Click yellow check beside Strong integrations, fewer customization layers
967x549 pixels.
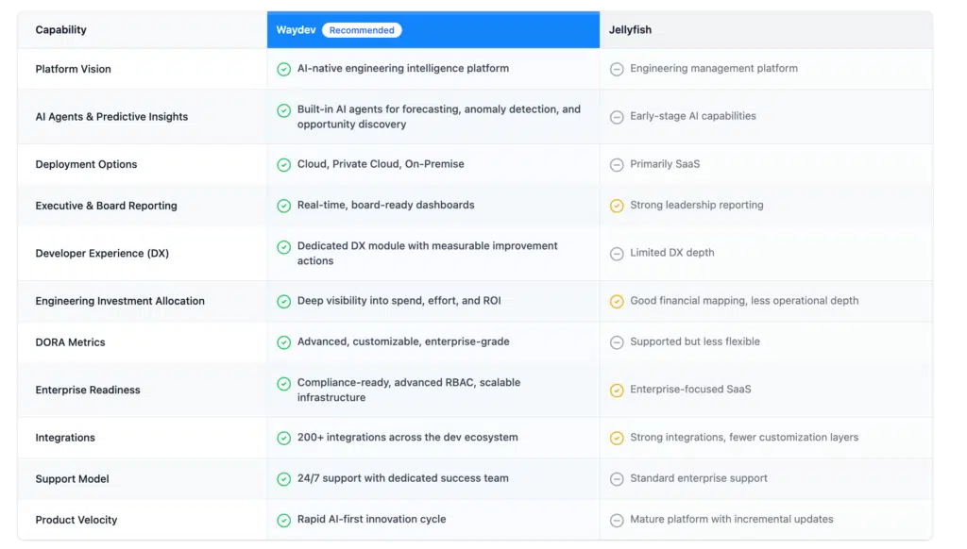click(617, 438)
